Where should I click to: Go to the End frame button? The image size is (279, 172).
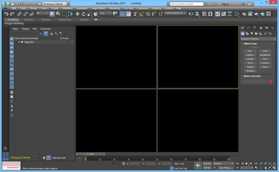[256, 164]
